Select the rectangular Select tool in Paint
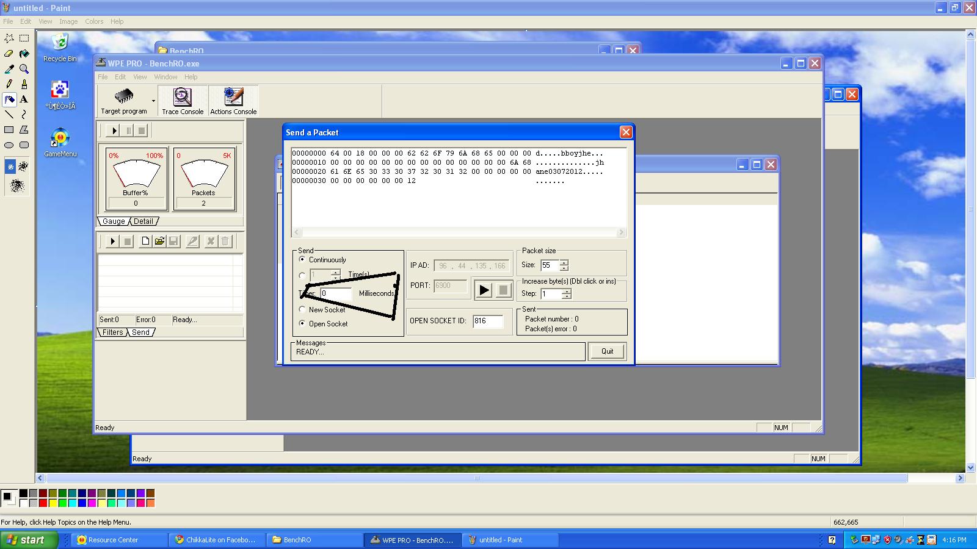 click(24, 38)
